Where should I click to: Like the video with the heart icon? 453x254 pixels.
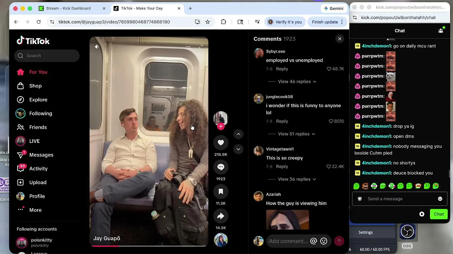[221, 142]
